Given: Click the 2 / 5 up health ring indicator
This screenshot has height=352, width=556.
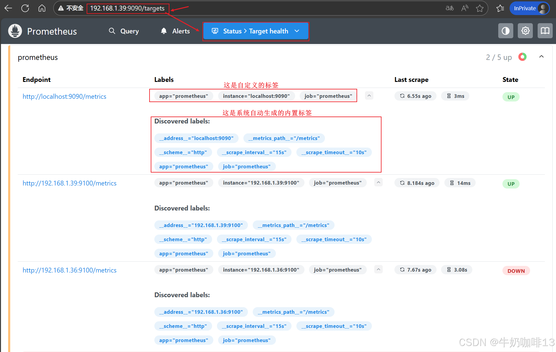Looking at the screenshot, I should [523, 57].
